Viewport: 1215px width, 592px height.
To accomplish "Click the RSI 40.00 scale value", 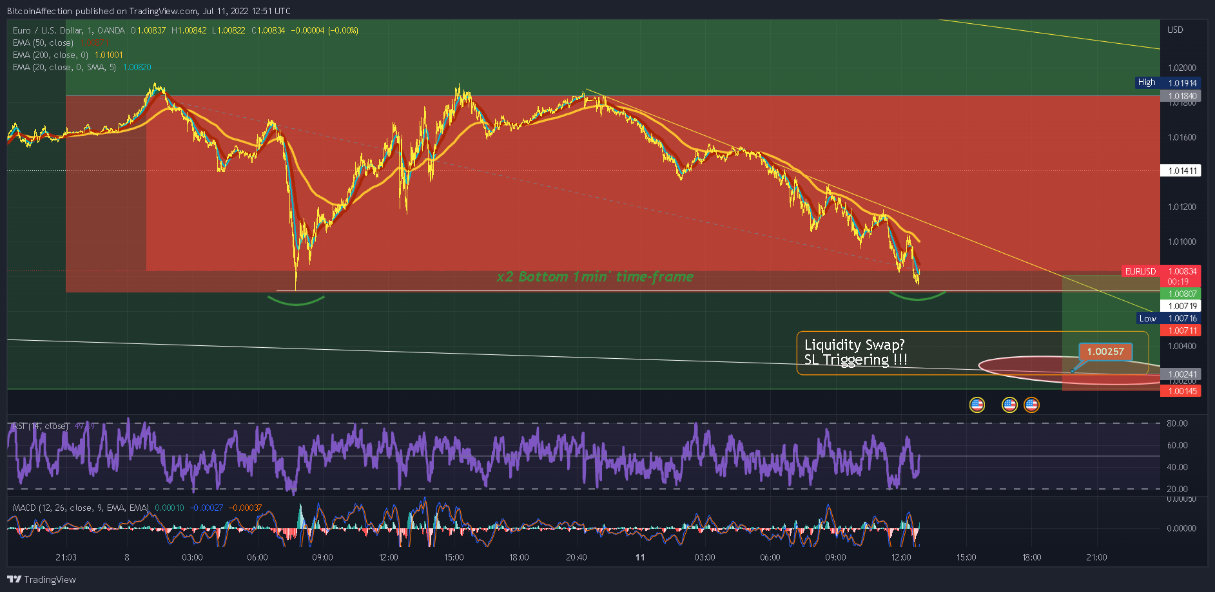I will tap(1177, 467).
